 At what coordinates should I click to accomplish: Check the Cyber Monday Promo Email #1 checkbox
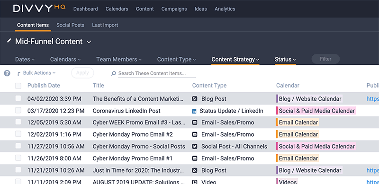(x=18, y=158)
